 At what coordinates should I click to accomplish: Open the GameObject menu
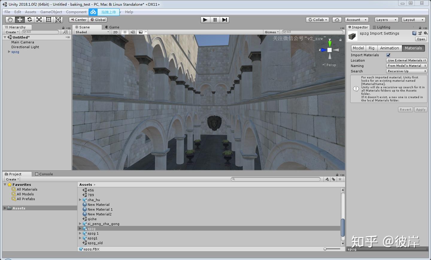(51, 12)
